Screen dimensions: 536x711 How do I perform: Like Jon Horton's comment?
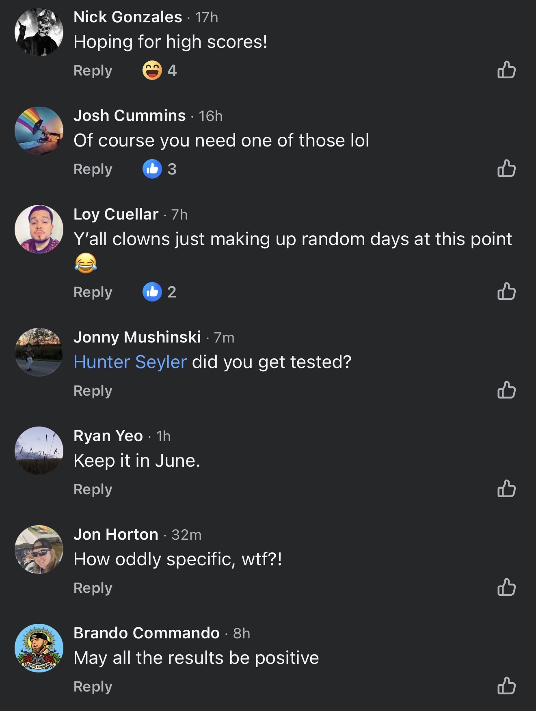[x=506, y=587]
